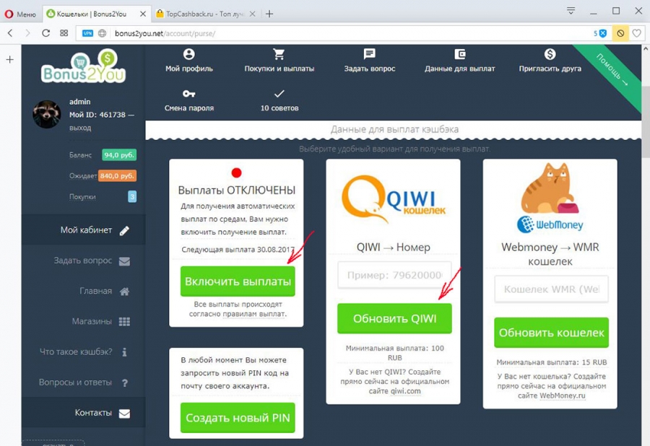Open Задать вопрос in the top navigation
This screenshot has width=650, height=446.
369,61
